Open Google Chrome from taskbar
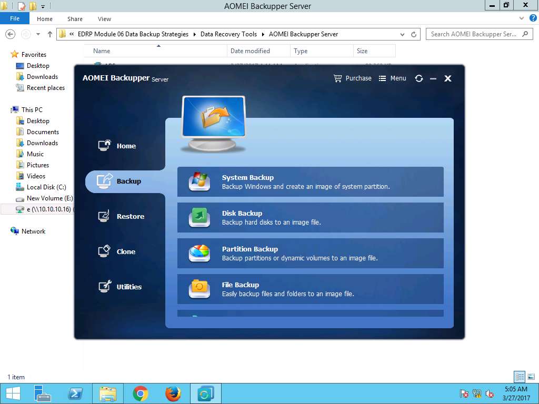 click(x=140, y=393)
